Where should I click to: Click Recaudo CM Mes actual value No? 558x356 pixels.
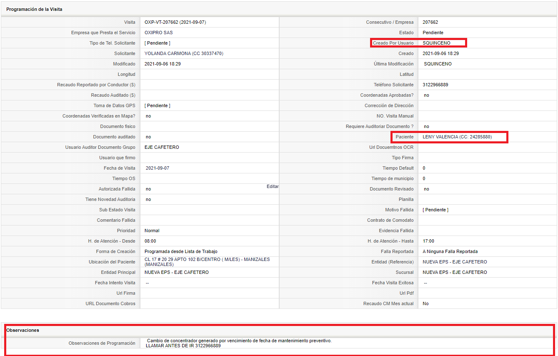[425, 303]
